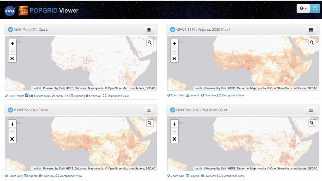This screenshot has height=181, width=322.
Task: Click Repeat Map under GHS-Pop panel
Action: (40, 96)
